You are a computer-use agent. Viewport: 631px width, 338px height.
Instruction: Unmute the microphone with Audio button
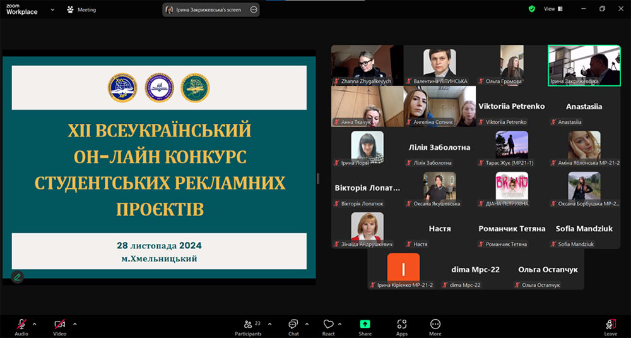click(x=21, y=325)
